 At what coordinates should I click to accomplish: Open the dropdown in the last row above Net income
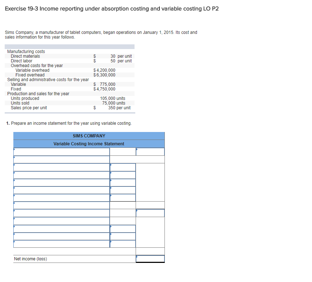[61, 244]
